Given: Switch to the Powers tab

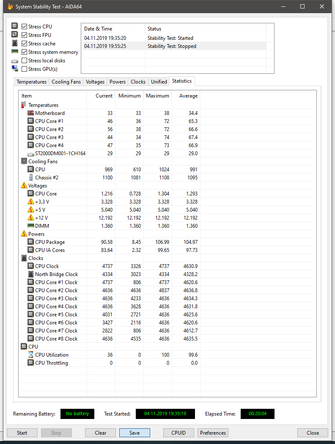Looking at the screenshot, I should click(x=118, y=81).
